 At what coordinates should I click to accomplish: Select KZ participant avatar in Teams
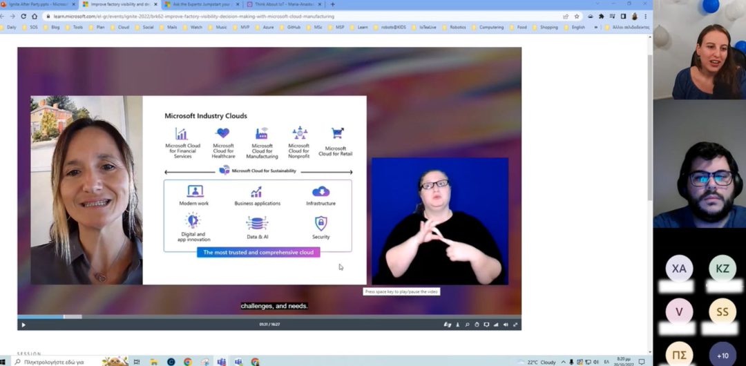click(723, 269)
